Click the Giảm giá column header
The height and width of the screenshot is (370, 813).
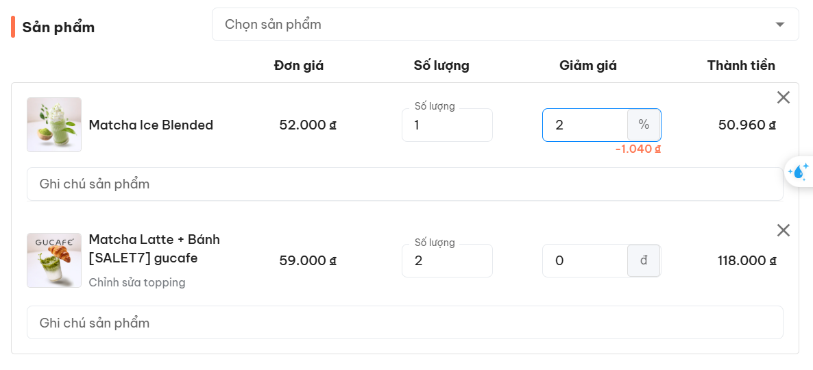(x=588, y=66)
